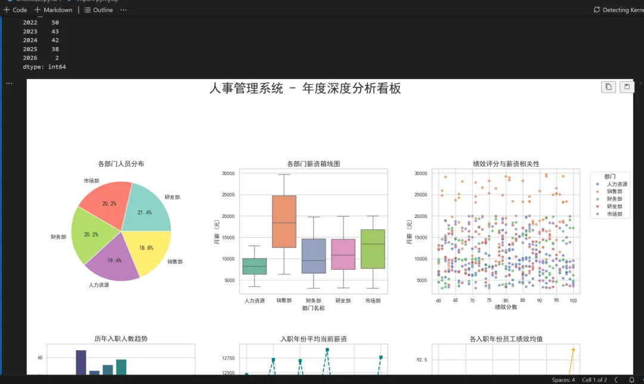Click the green 市场部 box in box plot

click(373, 249)
